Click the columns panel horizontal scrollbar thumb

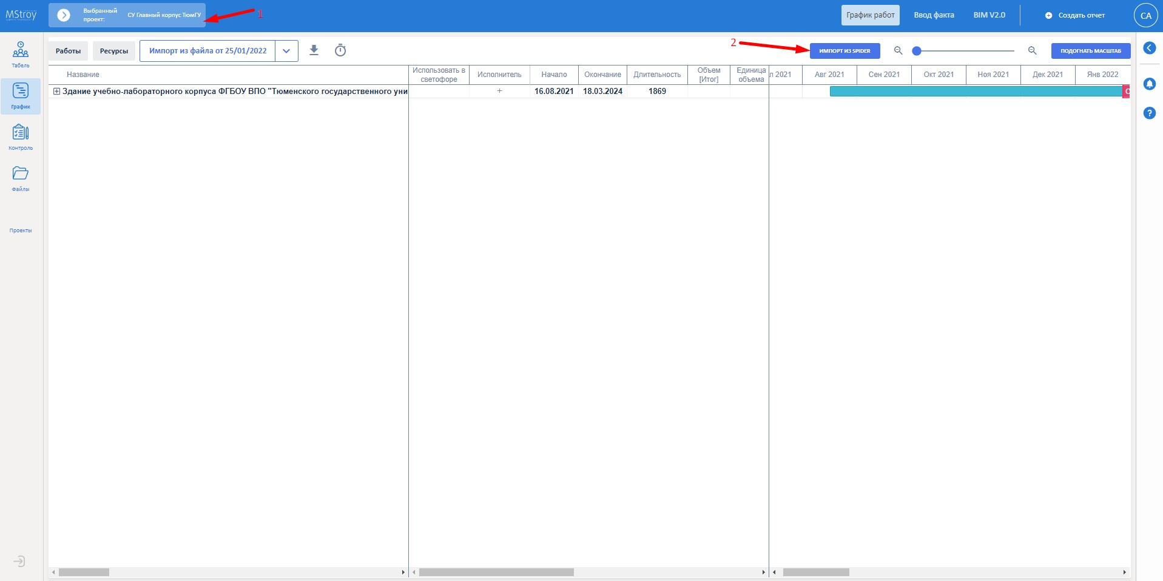(496, 572)
